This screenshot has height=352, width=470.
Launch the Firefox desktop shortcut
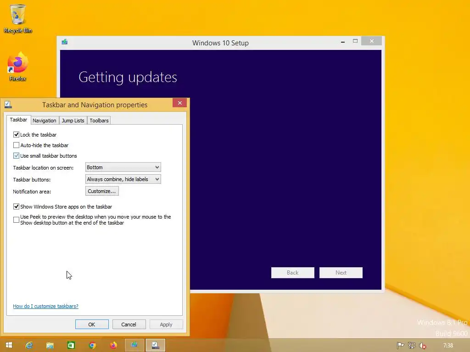(18, 66)
